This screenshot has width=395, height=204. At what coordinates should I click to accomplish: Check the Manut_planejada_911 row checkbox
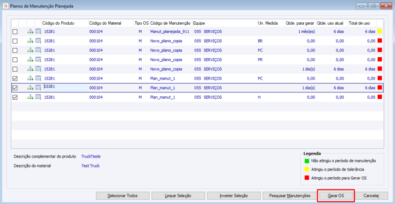click(x=15, y=32)
